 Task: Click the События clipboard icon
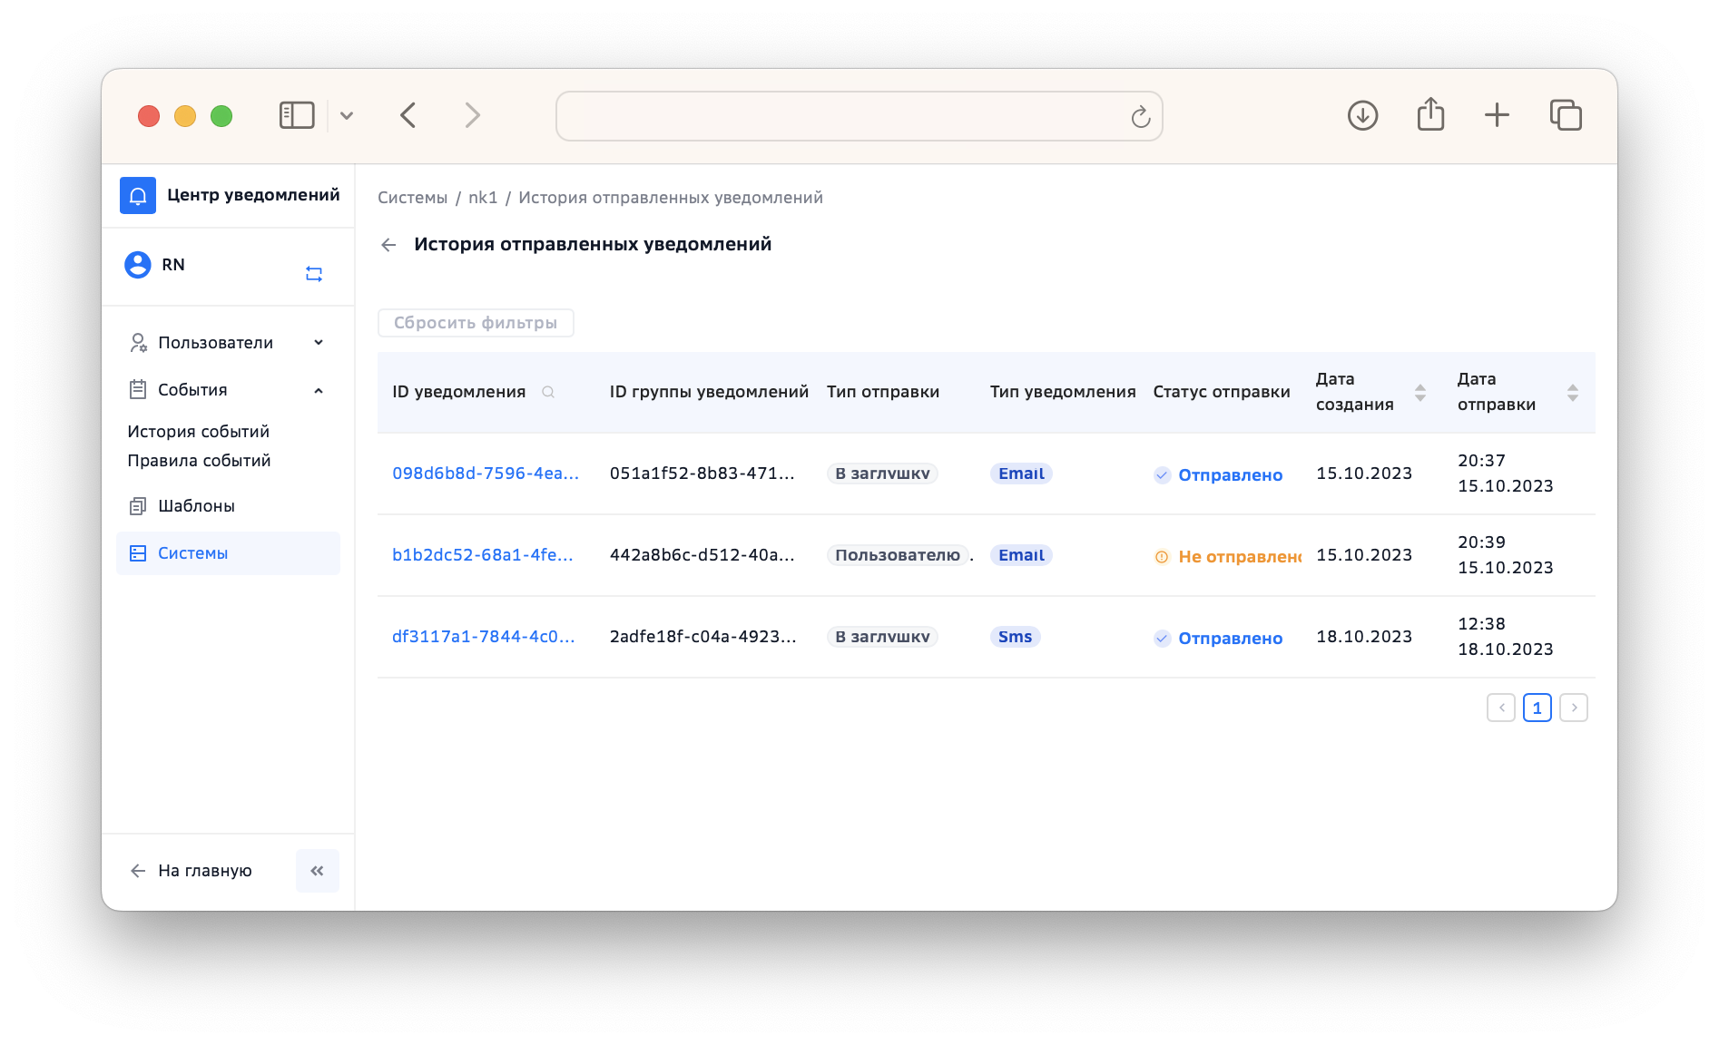tap(138, 390)
